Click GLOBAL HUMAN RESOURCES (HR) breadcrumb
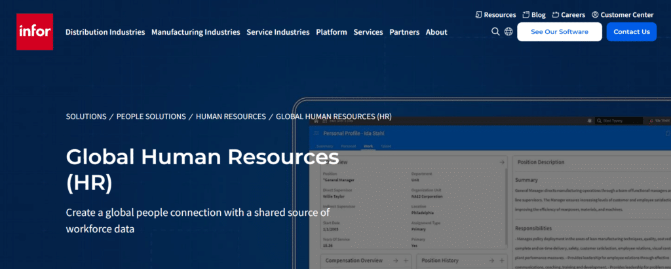The image size is (671, 269). click(x=334, y=117)
